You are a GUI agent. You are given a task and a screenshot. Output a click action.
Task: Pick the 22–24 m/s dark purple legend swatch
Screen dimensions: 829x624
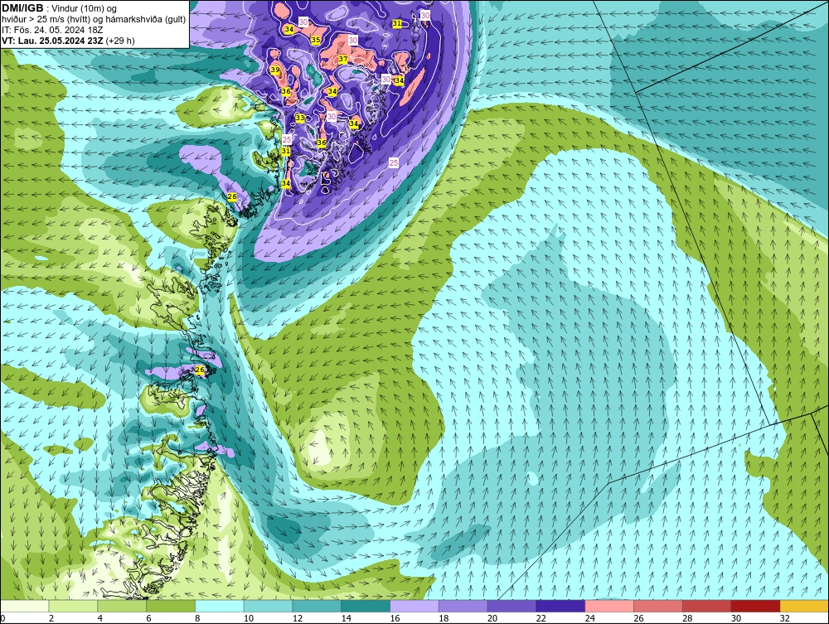[560, 606]
